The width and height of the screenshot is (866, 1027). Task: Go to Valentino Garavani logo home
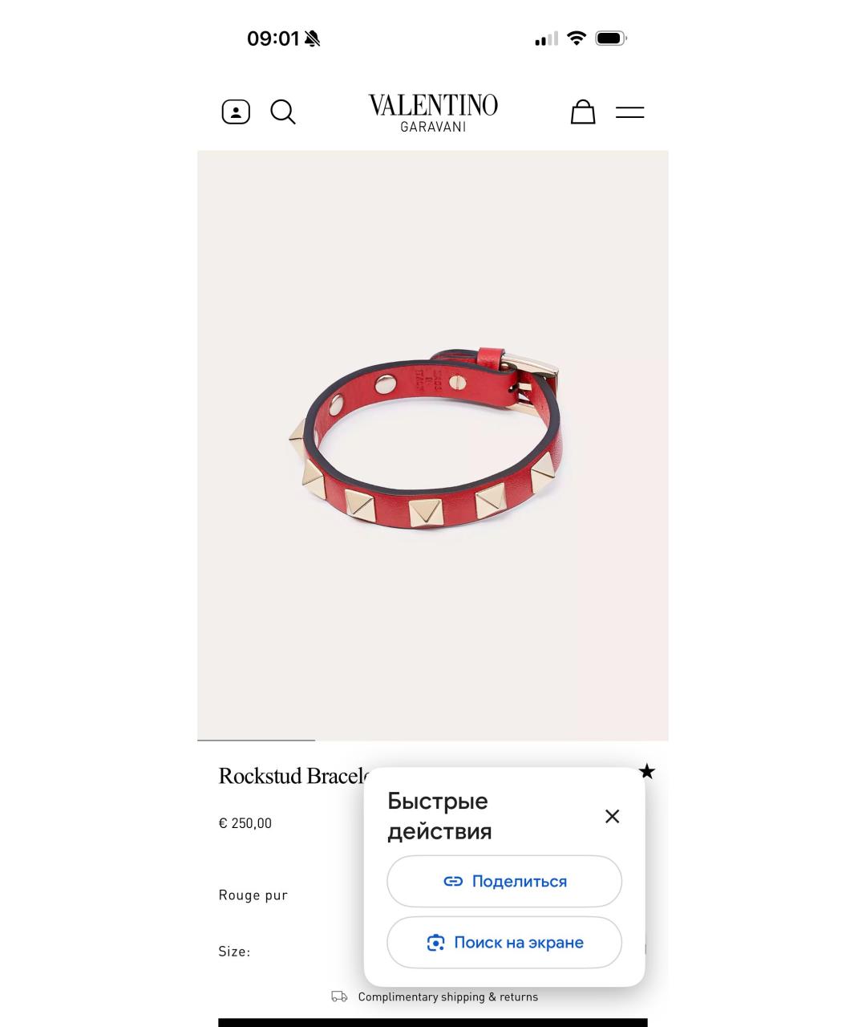(433, 112)
